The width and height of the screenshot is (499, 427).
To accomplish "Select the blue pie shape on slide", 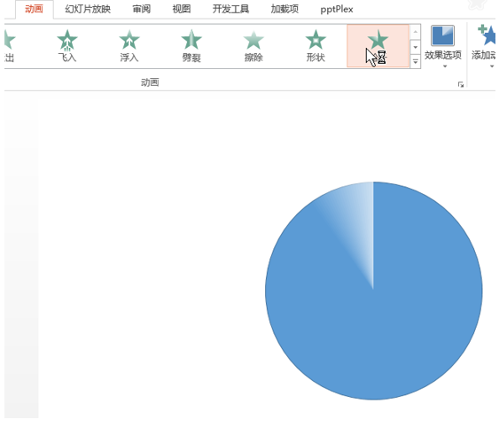I will point(374,291).
